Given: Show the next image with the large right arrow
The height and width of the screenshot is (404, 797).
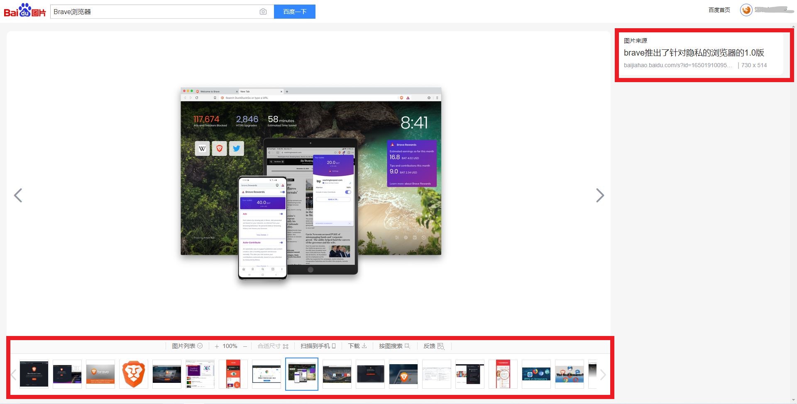Looking at the screenshot, I should tap(600, 195).
